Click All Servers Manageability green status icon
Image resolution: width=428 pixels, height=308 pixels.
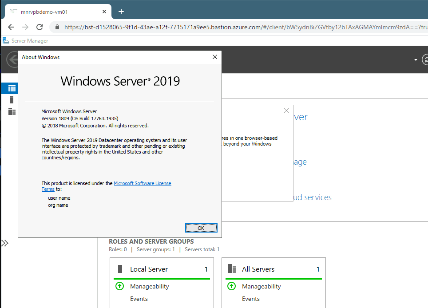pos(231,286)
